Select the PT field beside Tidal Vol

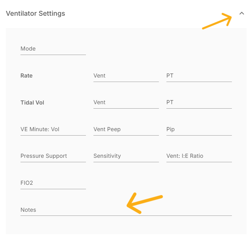point(199,102)
